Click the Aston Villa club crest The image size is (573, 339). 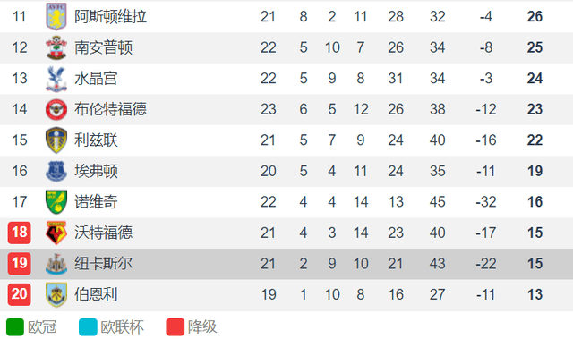coord(56,16)
